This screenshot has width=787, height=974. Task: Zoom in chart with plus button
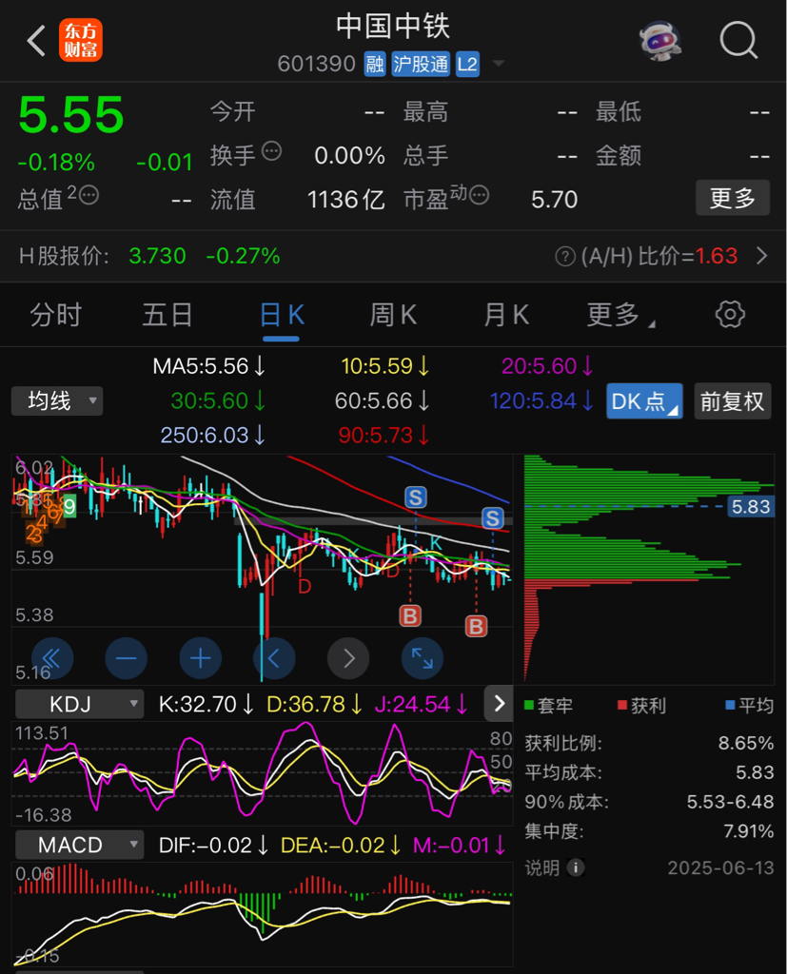pos(200,658)
